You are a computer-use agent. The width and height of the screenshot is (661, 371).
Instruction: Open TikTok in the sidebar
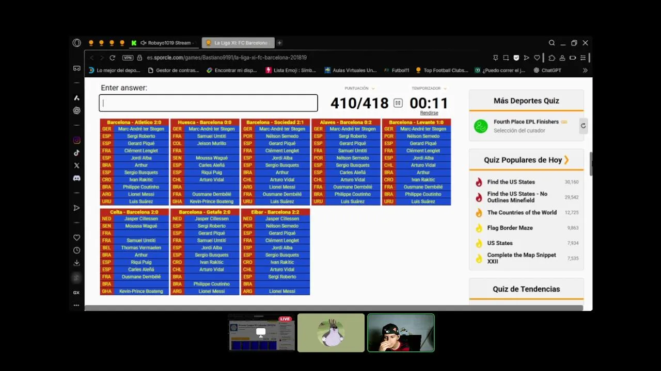pyautogui.click(x=76, y=153)
